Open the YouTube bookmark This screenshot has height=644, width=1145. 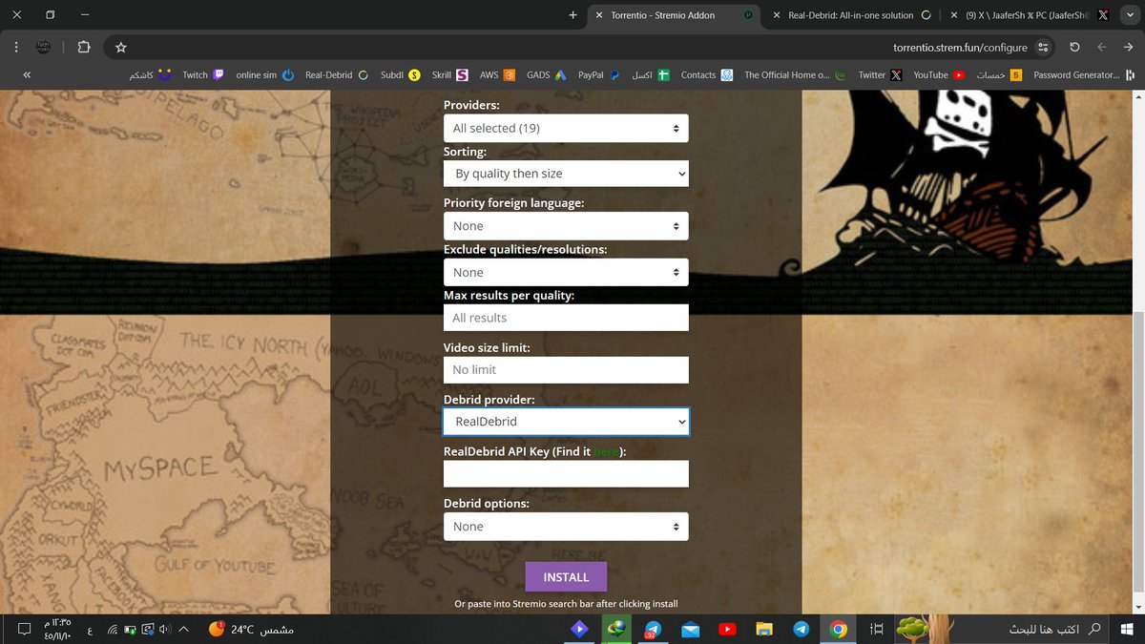pos(939,74)
